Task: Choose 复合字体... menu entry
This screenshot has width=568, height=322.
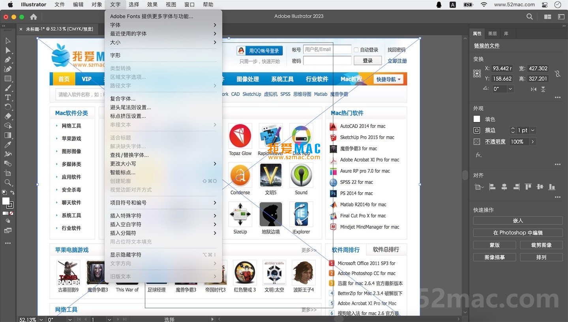Action: (x=163, y=99)
